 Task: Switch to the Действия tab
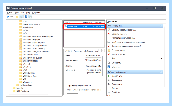(88, 51)
